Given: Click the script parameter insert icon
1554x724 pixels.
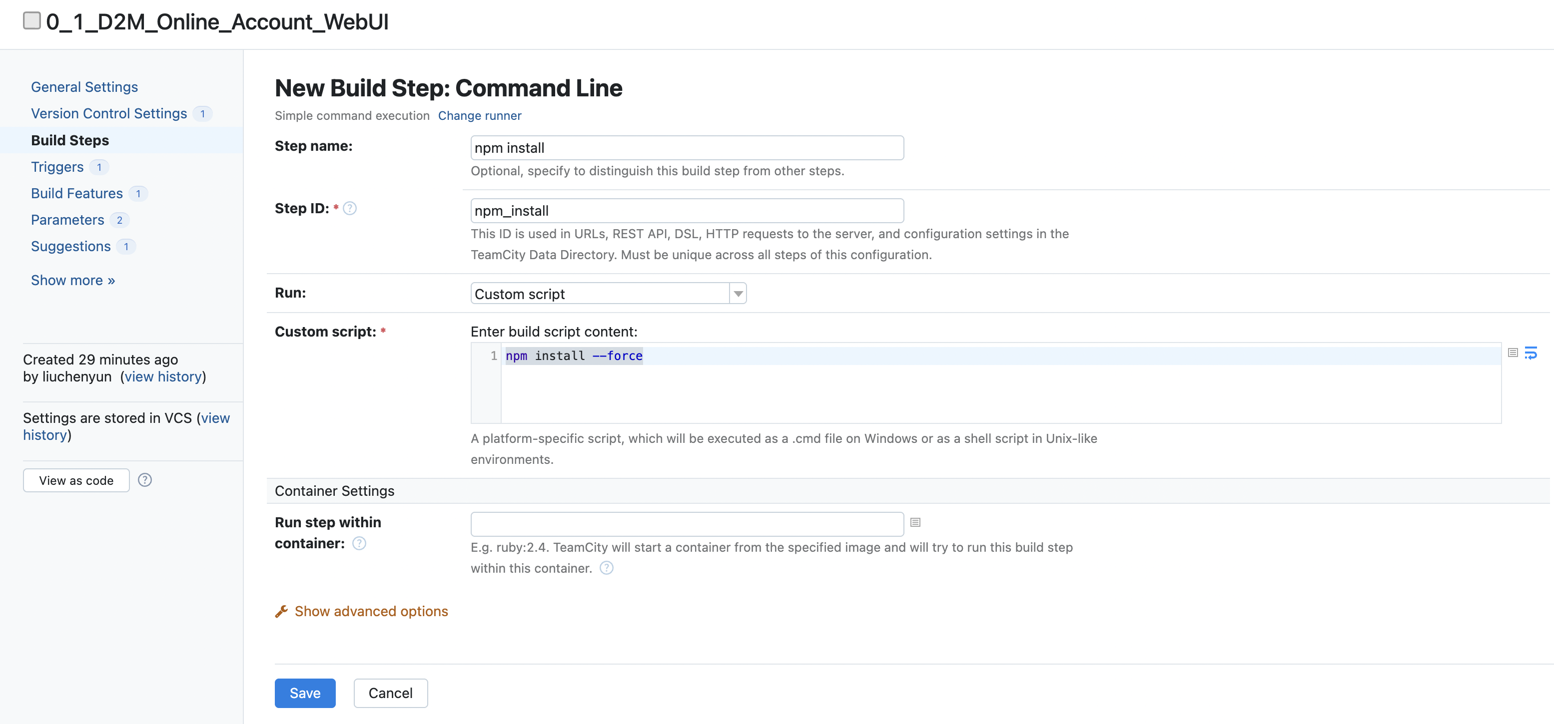Looking at the screenshot, I should (x=1513, y=353).
